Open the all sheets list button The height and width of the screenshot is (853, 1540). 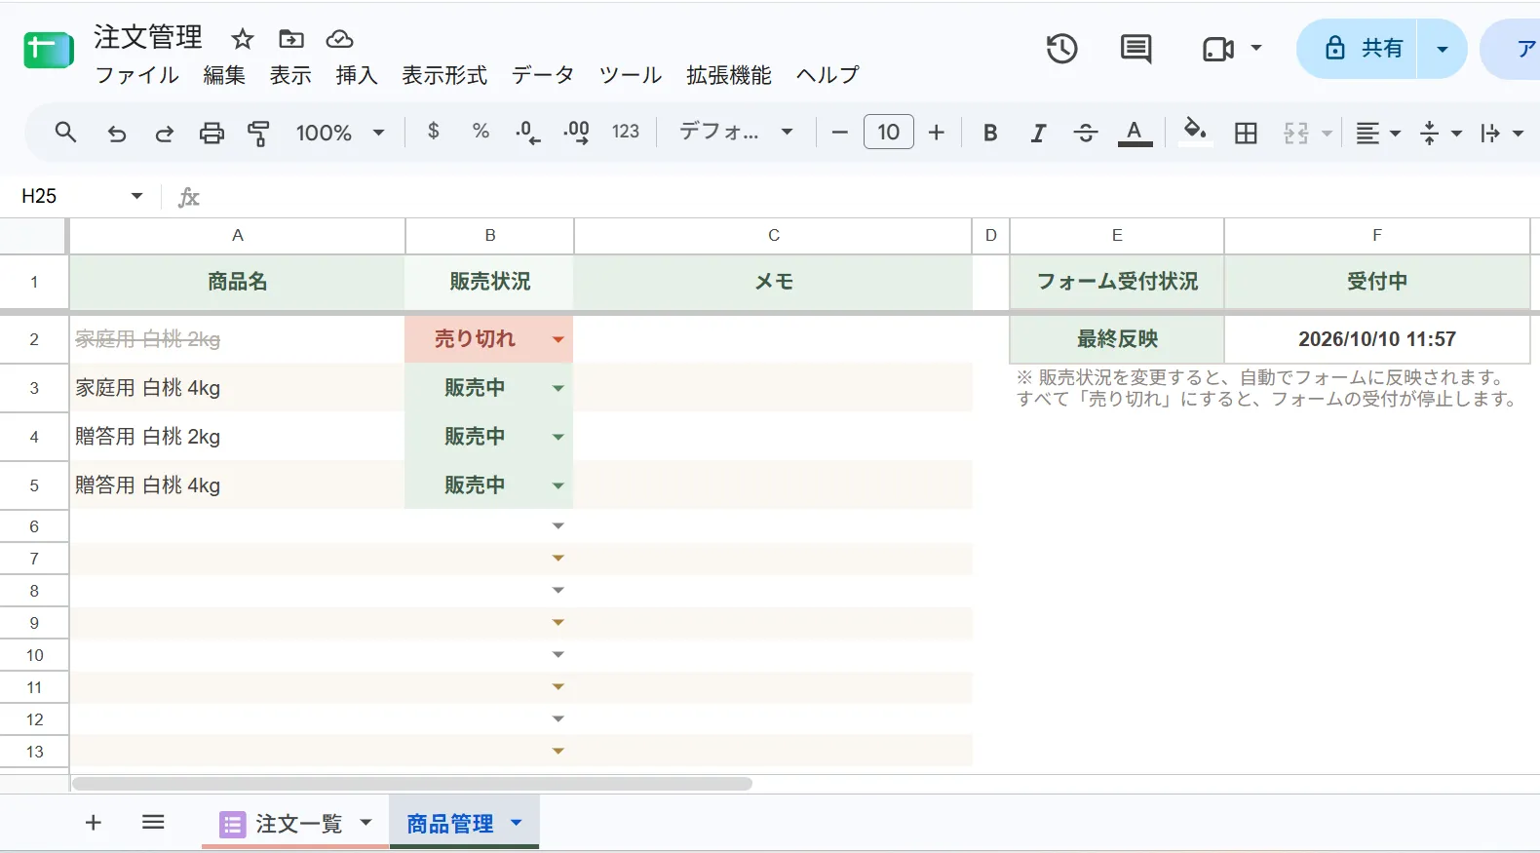point(153,823)
